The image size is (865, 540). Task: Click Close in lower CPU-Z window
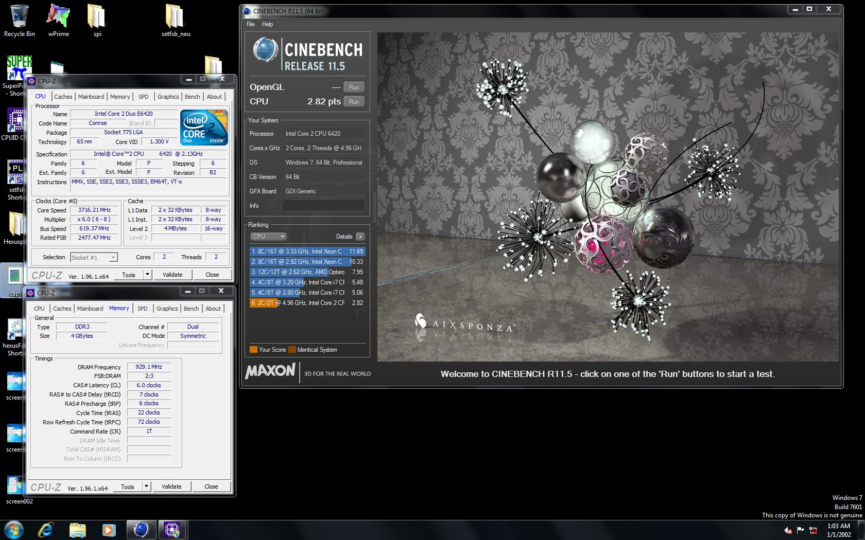(x=211, y=487)
